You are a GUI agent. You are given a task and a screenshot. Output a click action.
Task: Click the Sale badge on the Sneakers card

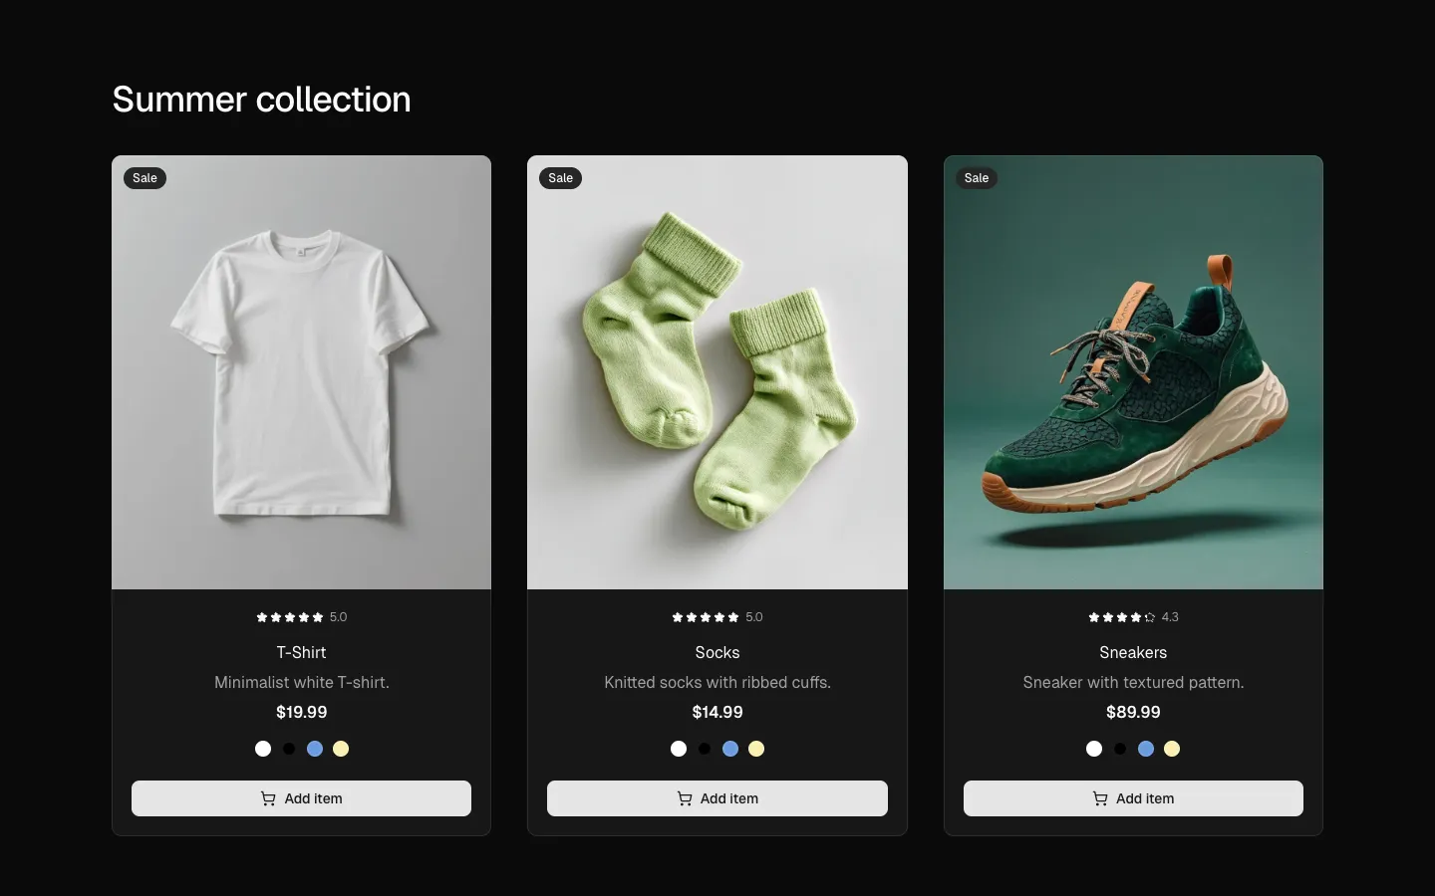[x=976, y=178]
